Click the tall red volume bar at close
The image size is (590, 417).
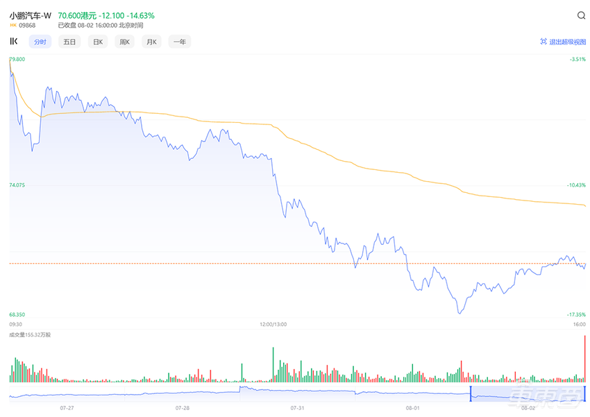[x=585, y=358]
